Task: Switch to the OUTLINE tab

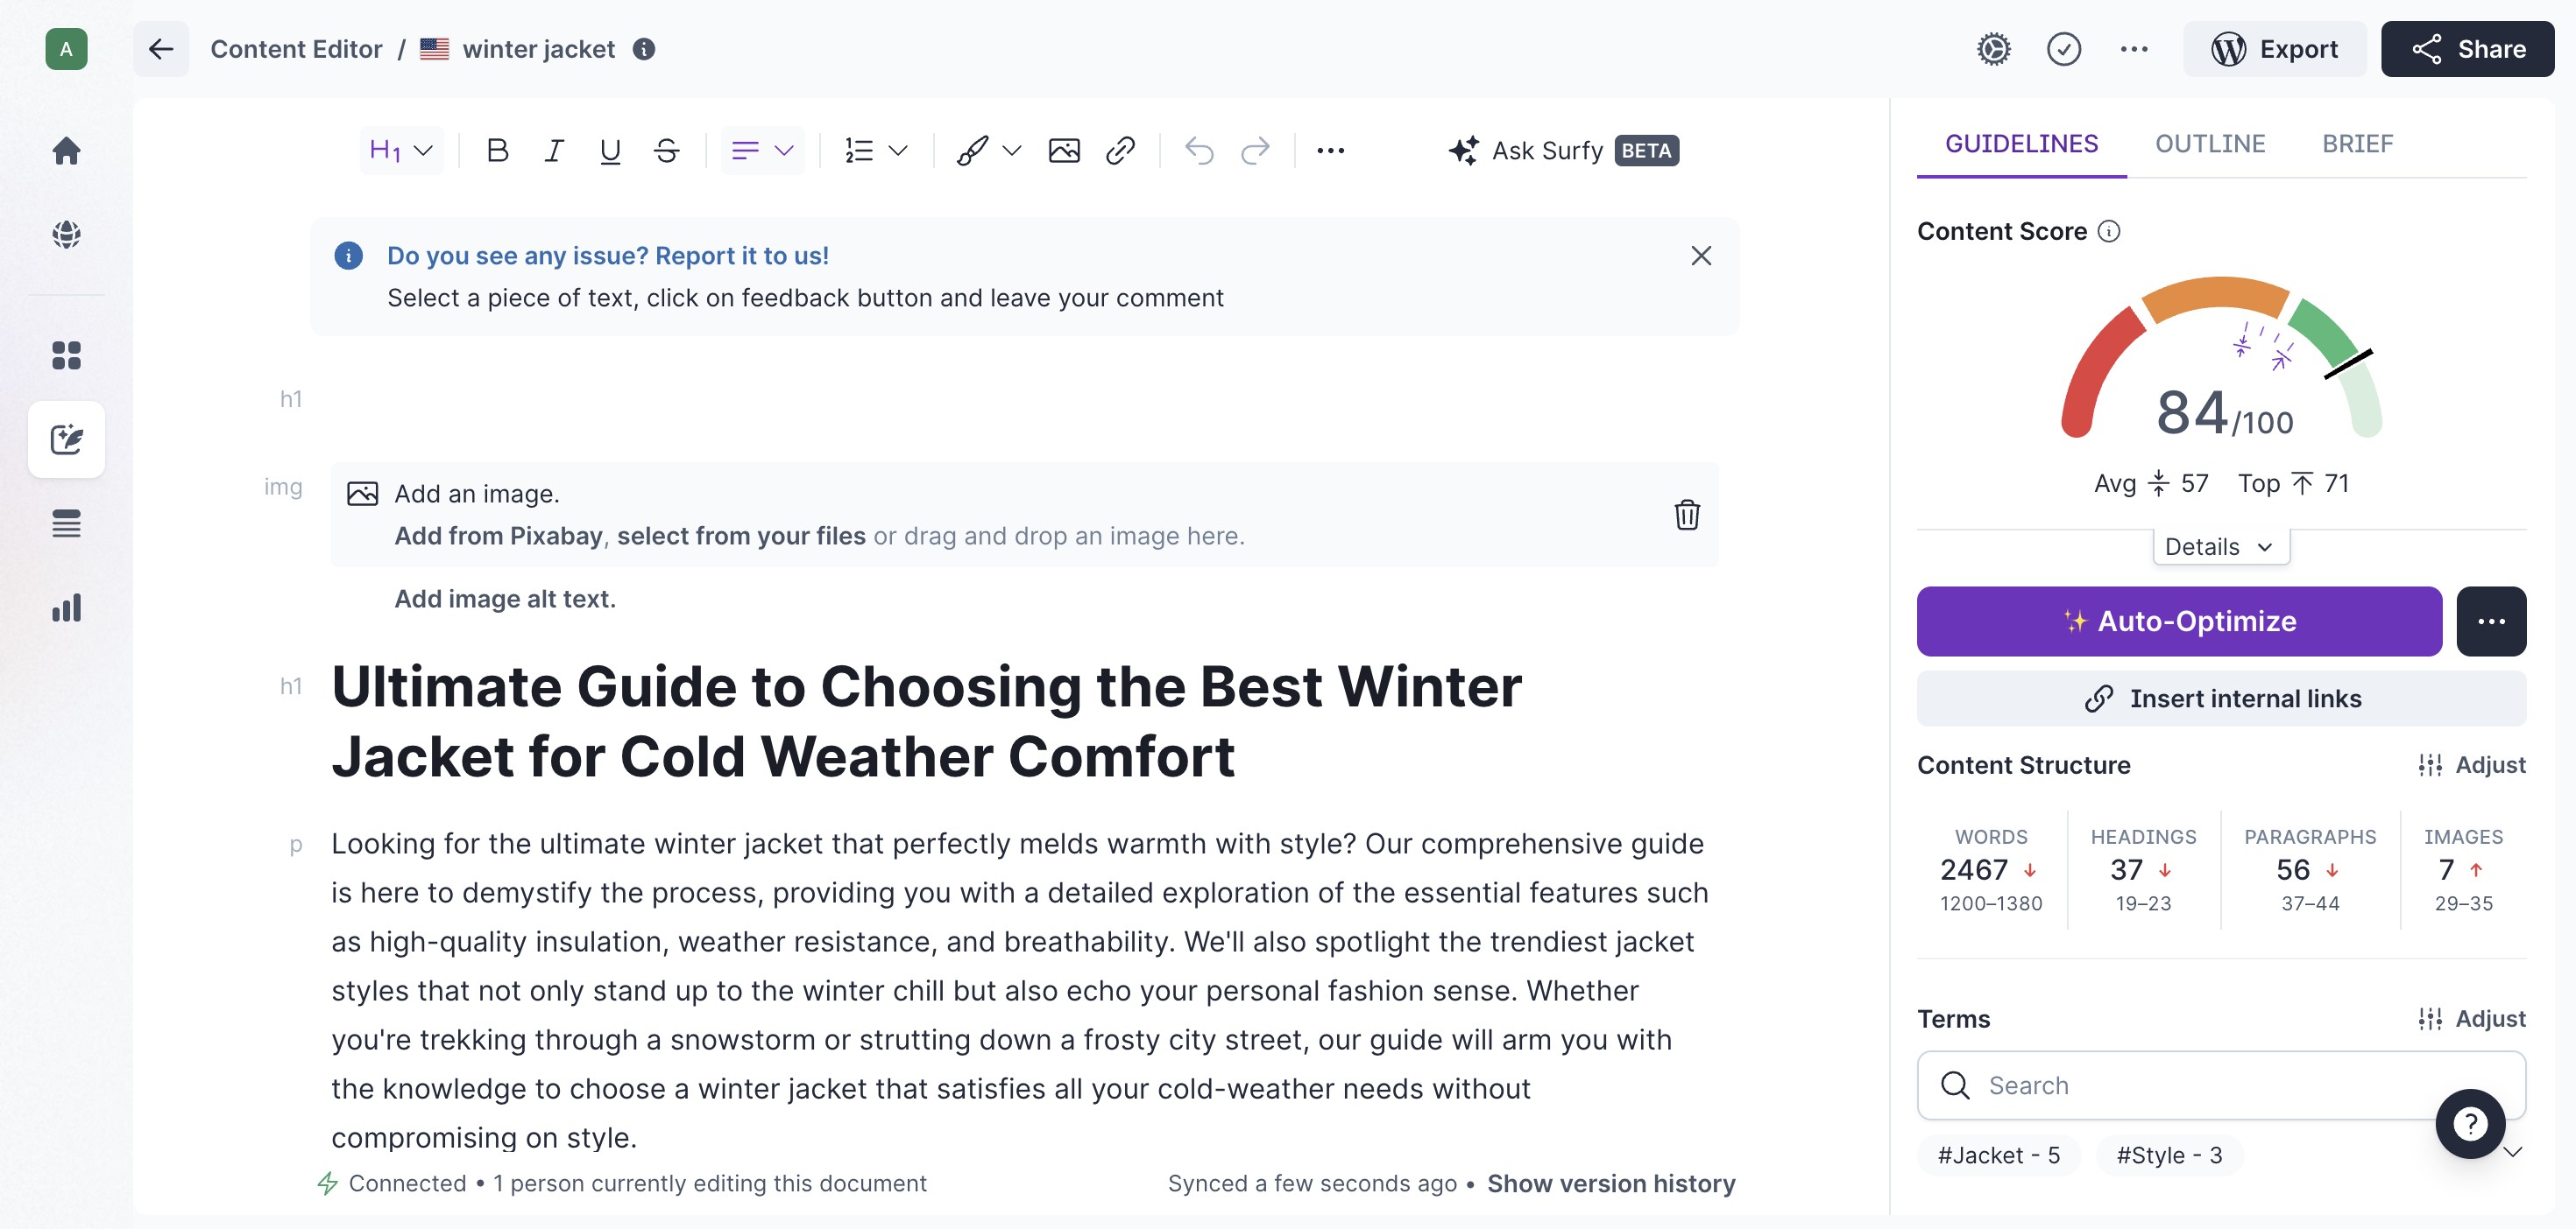Action: [2209, 144]
